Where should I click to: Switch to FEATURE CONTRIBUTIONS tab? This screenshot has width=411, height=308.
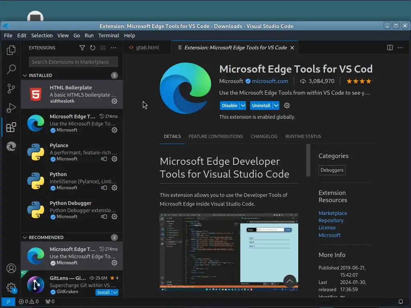tap(216, 136)
